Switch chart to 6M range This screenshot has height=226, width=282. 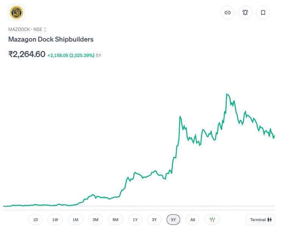point(115,220)
